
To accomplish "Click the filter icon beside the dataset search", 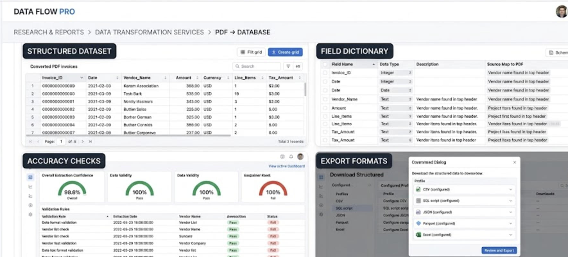I will 288,66.
